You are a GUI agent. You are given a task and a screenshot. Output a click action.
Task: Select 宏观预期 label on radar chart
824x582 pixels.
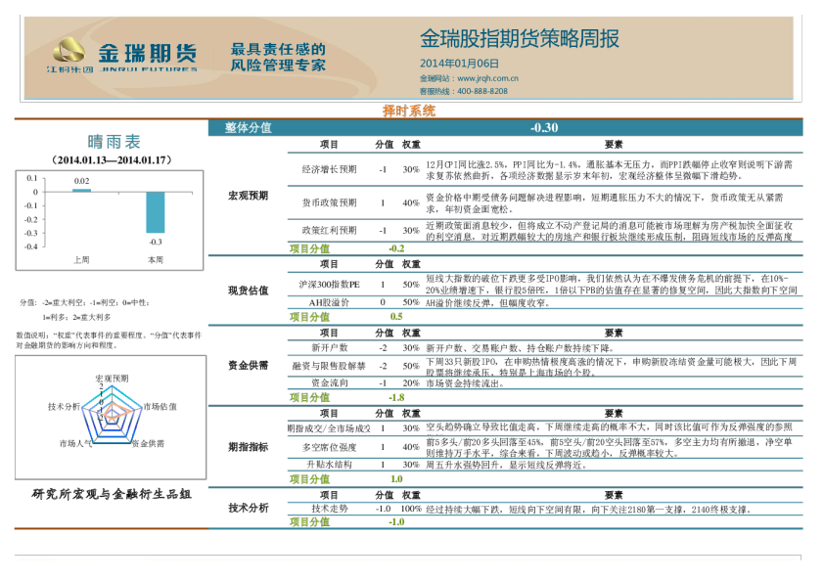(112, 378)
